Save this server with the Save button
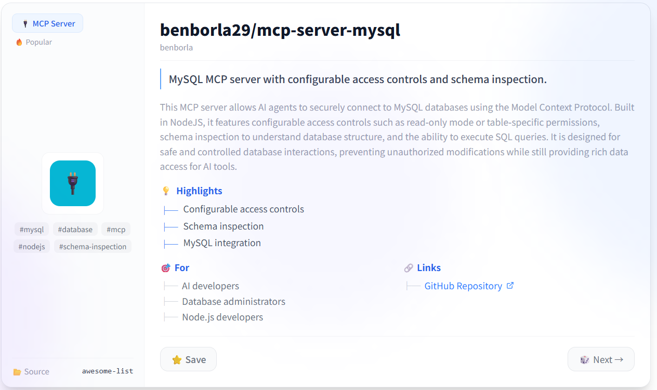 (x=188, y=359)
